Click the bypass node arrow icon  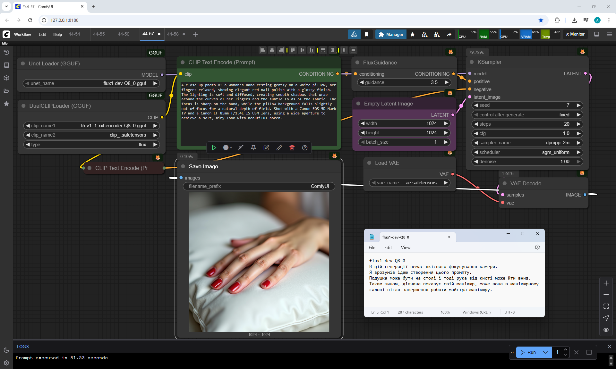(240, 148)
